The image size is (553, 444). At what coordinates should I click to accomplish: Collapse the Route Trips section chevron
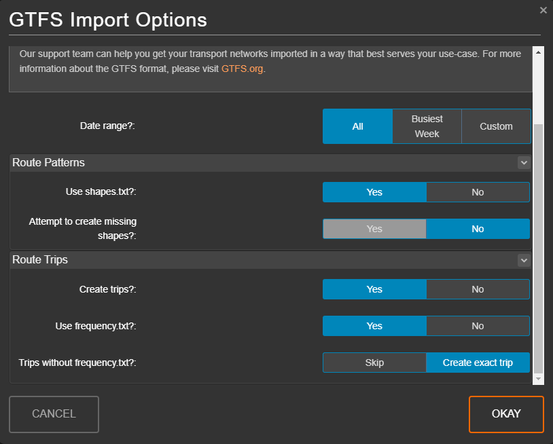click(x=524, y=261)
